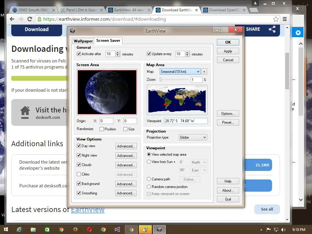Image resolution: width=312 pixels, height=234 pixels.
Task: Show hidden system tray icons
Action: pyautogui.click(x=261, y=230)
